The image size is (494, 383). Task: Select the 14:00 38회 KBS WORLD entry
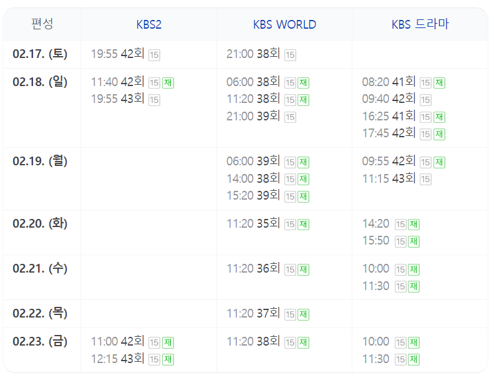click(x=253, y=178)
